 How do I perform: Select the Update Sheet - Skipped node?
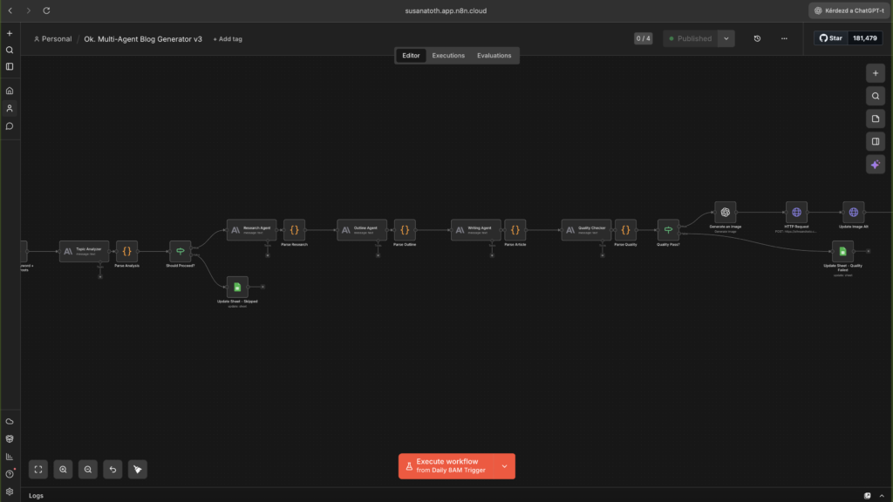pos(236,287)
